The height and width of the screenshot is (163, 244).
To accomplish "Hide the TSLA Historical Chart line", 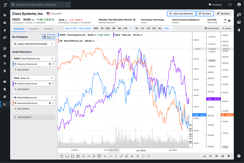I will [x=15, y=84].
